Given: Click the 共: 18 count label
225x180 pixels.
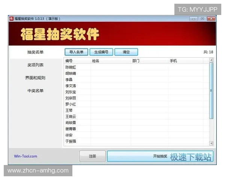Looking at the screenshot, I should [208, 52].
